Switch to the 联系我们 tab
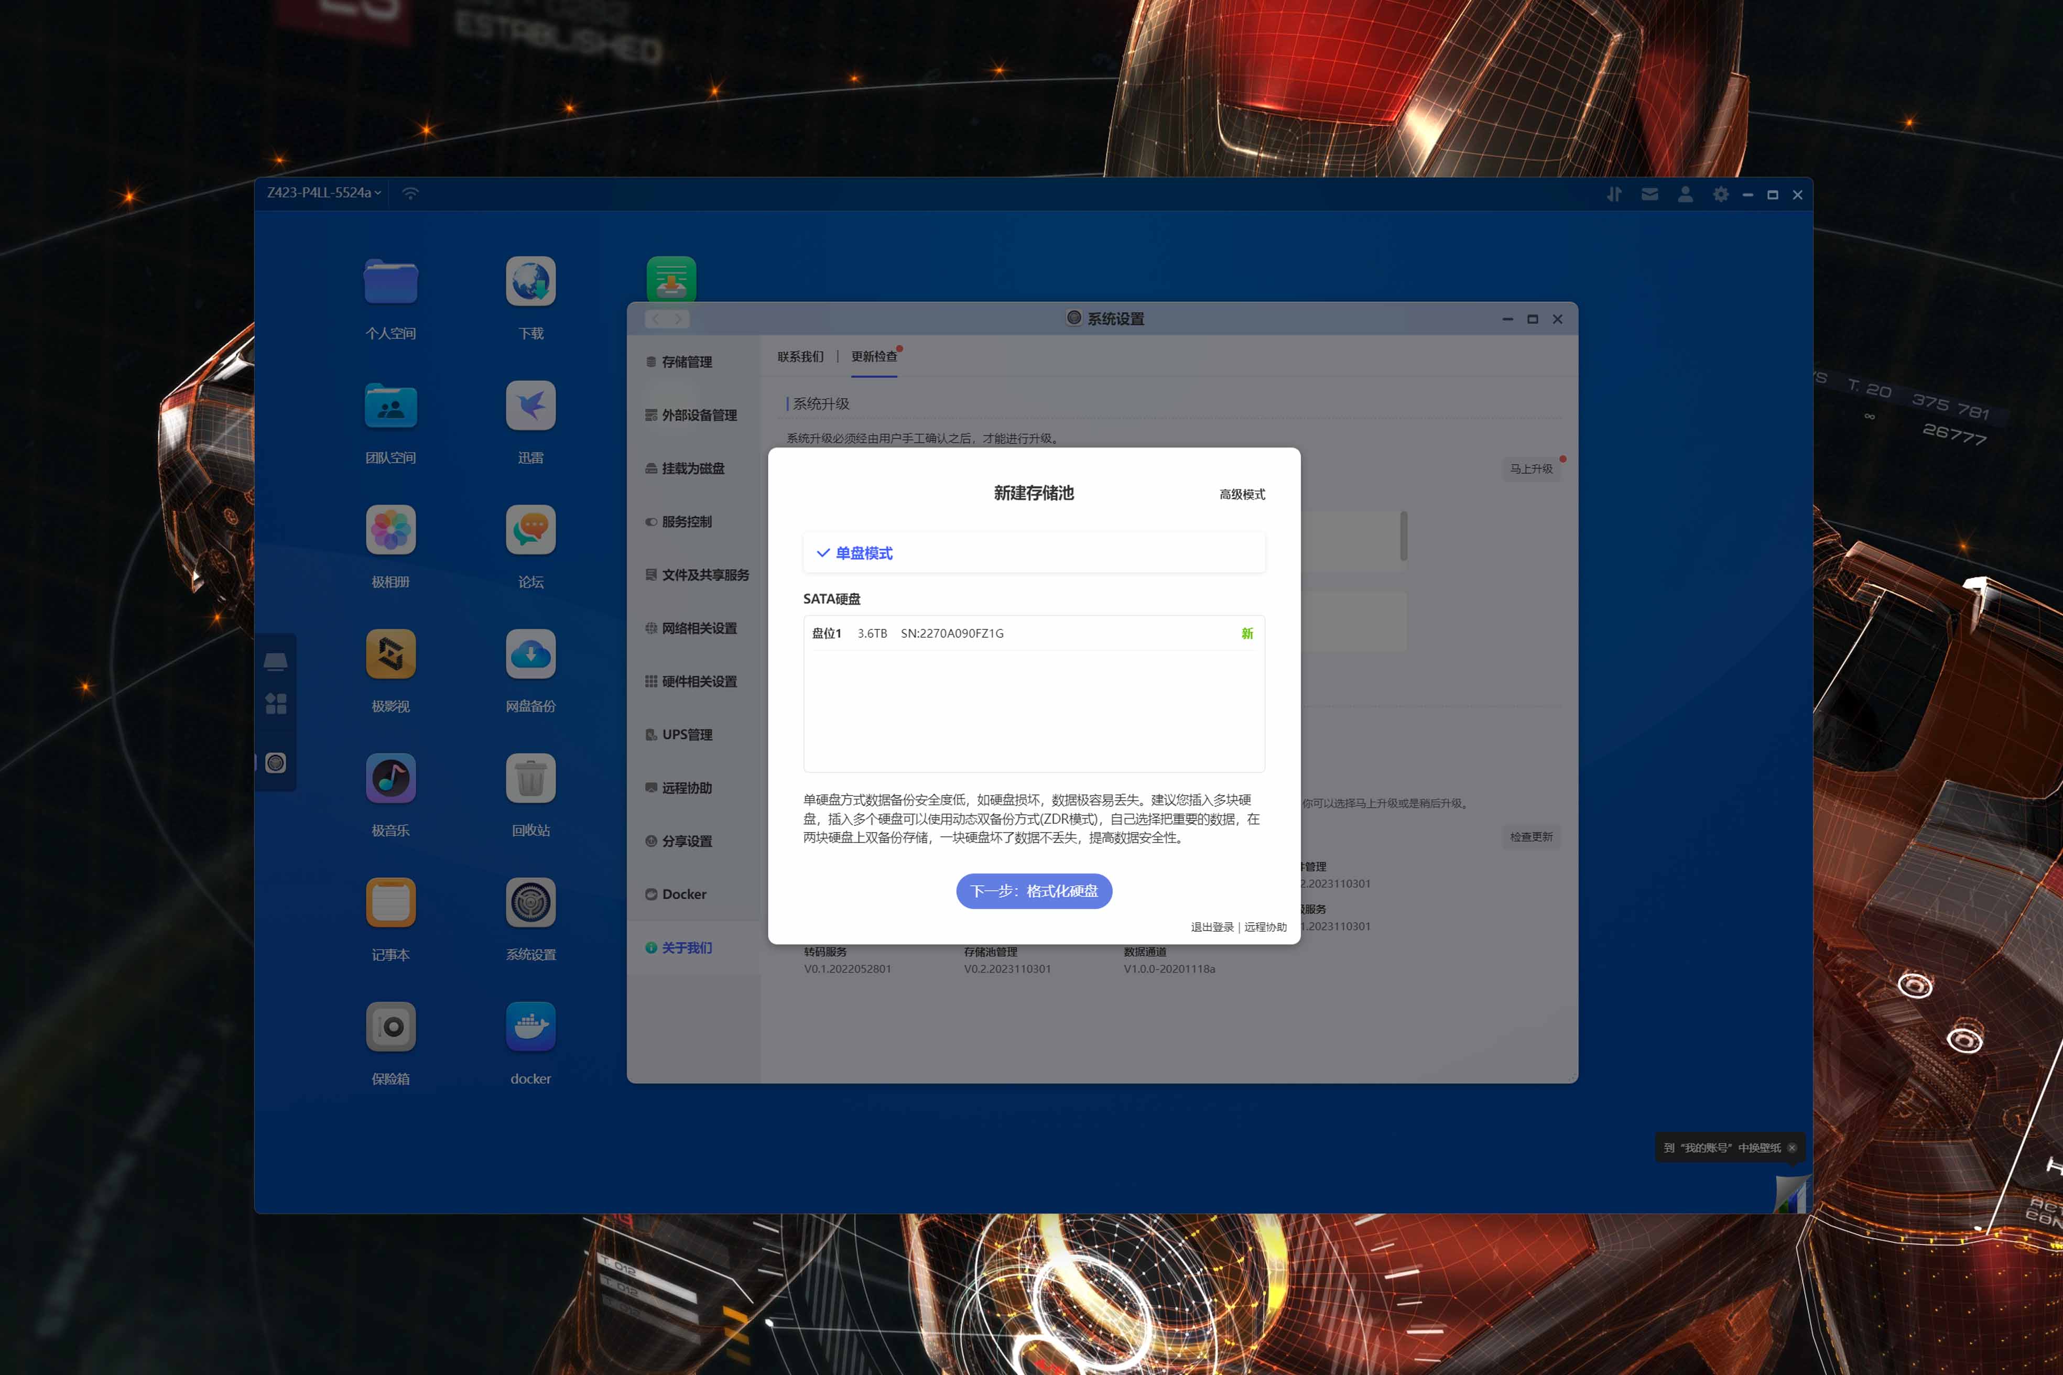2063x1375 pixels. click(x=800, y=357)
